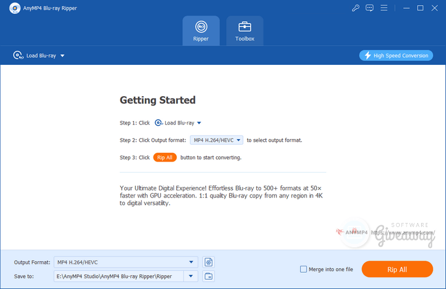
Task: Click 'to select output format.' text
Action: tap(275, 140)
